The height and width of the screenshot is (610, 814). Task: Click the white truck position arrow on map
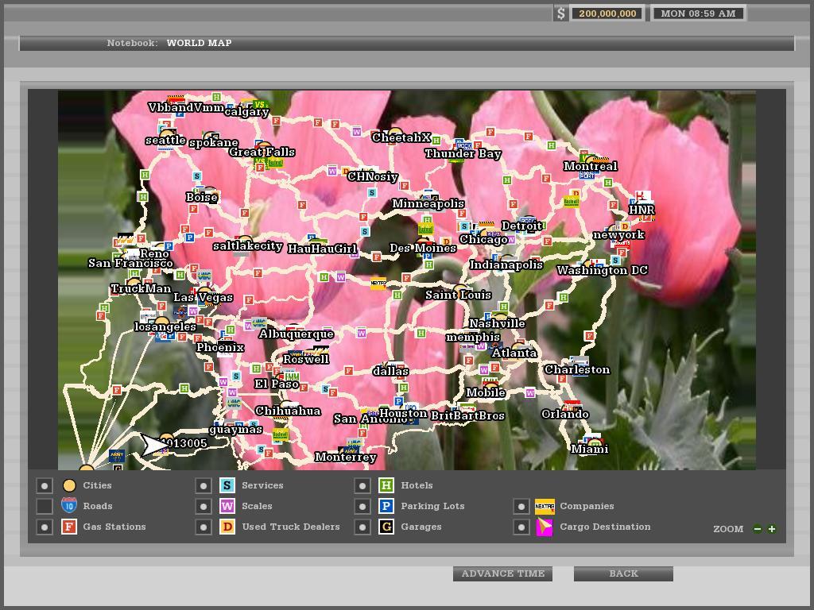pyautogui.click(x=152, y=445)
